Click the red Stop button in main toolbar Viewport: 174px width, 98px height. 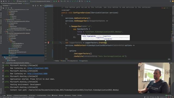58,1
